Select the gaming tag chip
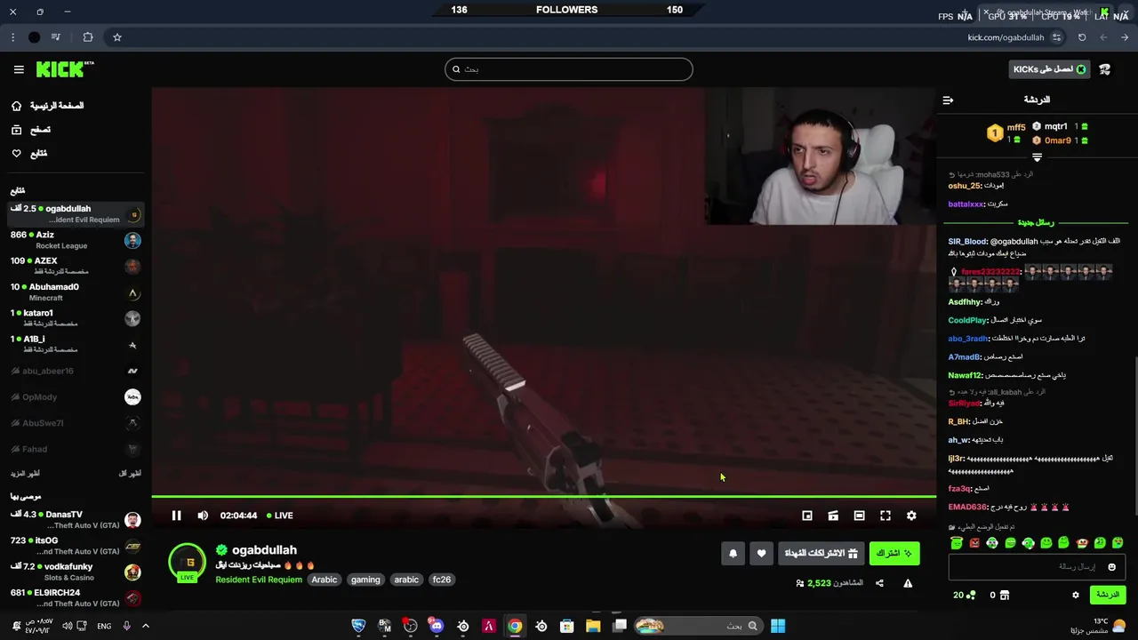 (365, 580)
